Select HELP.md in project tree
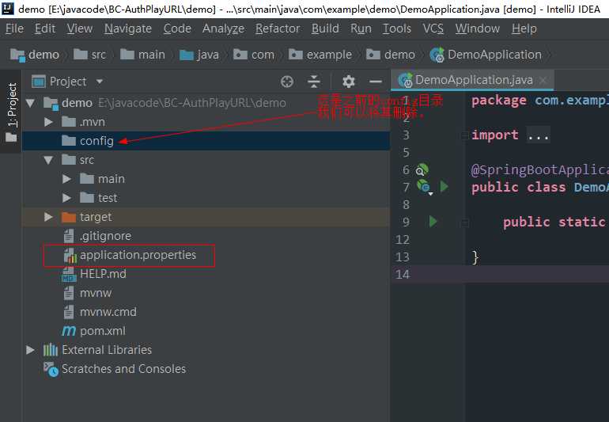The width and height of the screenshot is (609, 422). 103,274
